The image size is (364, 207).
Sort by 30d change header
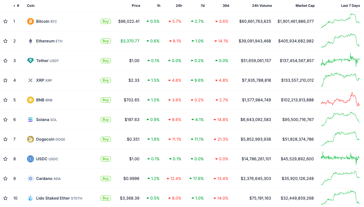coord(226,6)
